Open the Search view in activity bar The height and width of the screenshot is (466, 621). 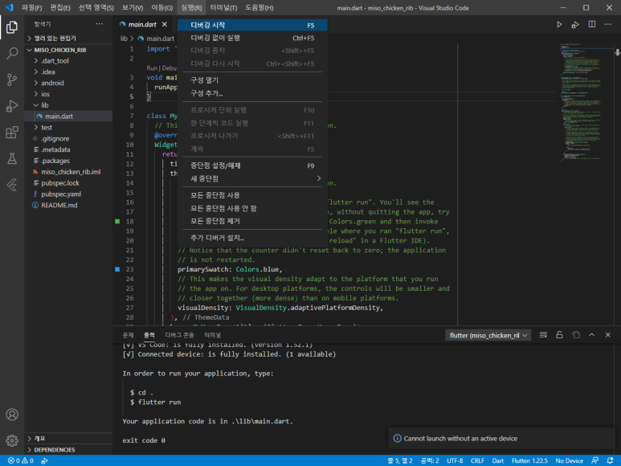12,53
